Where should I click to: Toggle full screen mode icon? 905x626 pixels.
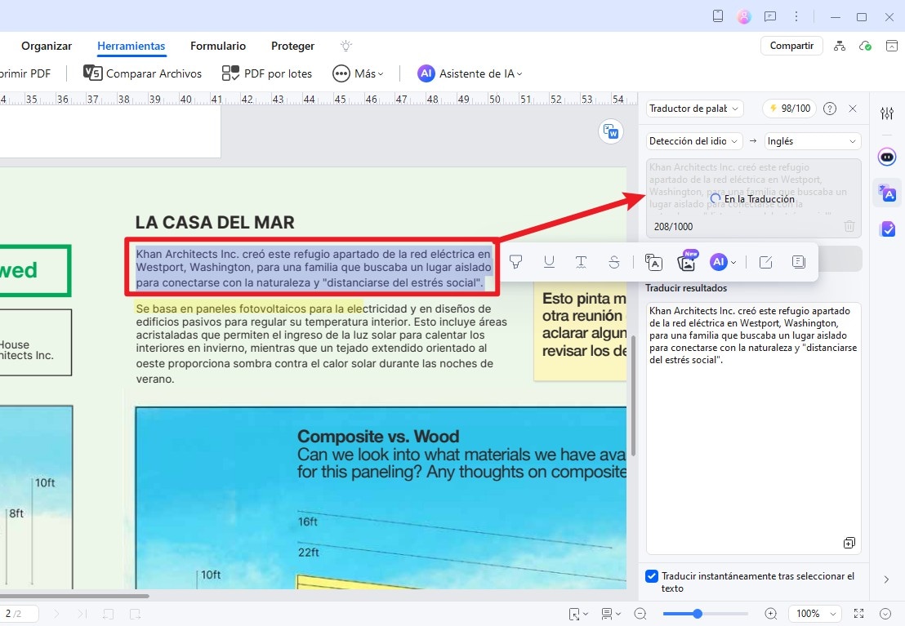[858, 614]
